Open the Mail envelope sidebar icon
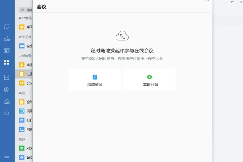 coord(7,113)
